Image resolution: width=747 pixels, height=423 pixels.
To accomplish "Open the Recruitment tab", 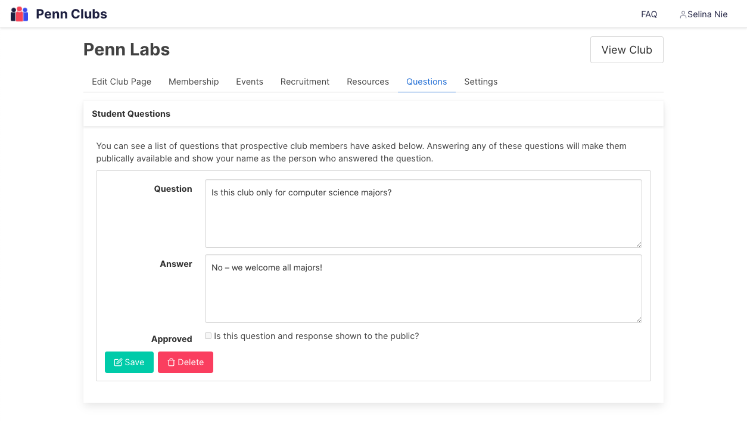I will 305,82.
